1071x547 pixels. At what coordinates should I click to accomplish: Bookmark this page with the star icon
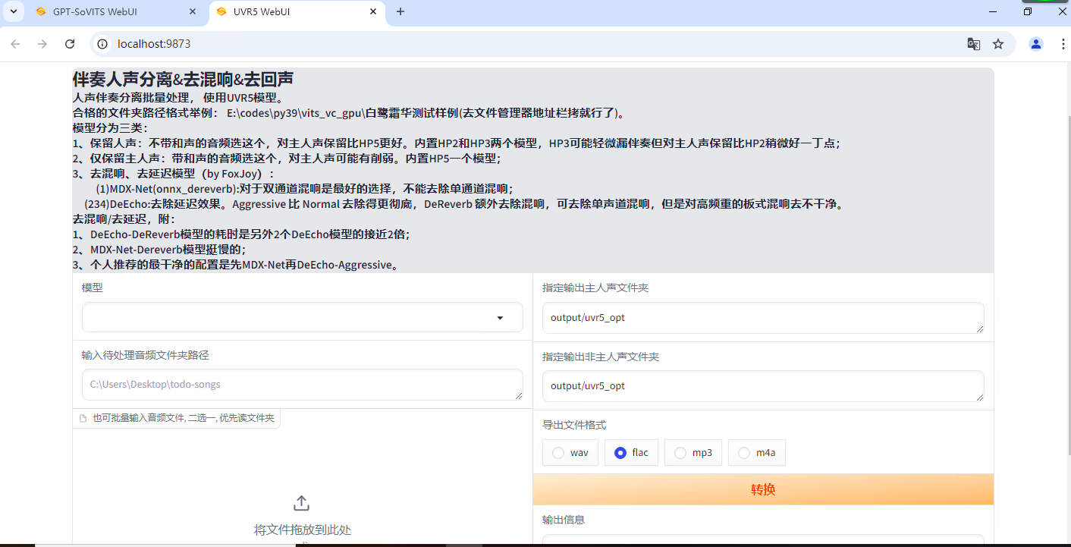(998, 44)
